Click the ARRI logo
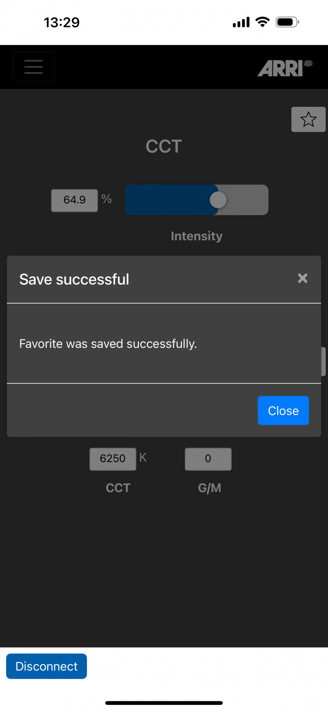Viewport: 328px width, 711px height. [x=285, y=68]
